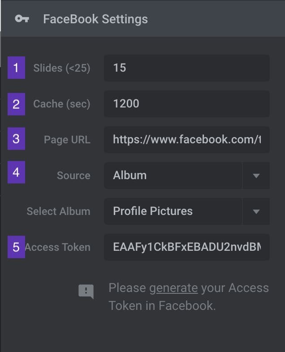This screenshot has height=352, width=285.
Task: Click the key icon beside FaceBook Settings
Action: coord(22,19)
